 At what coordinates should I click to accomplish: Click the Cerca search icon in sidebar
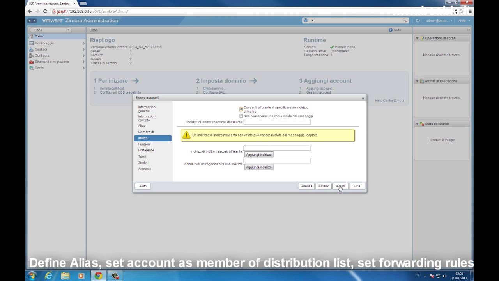click(x=32, y=68)
